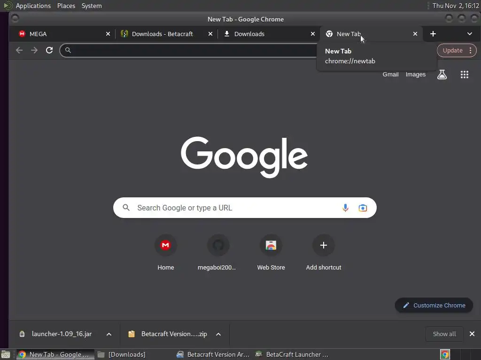Click the New Tab - Google Chrome taskbar entry
The width and height of the screenshot is (481, 360).
(x=55, y=354)
